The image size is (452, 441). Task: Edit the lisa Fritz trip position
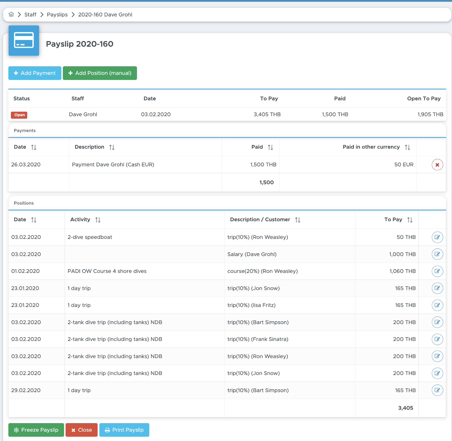click(437, 305)
